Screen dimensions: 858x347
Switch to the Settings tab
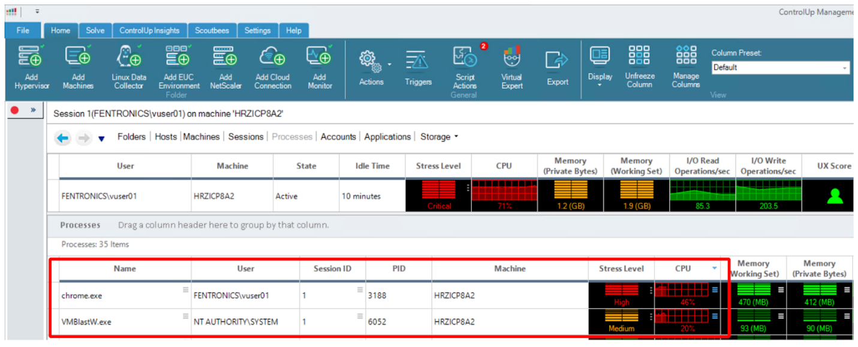257,31
